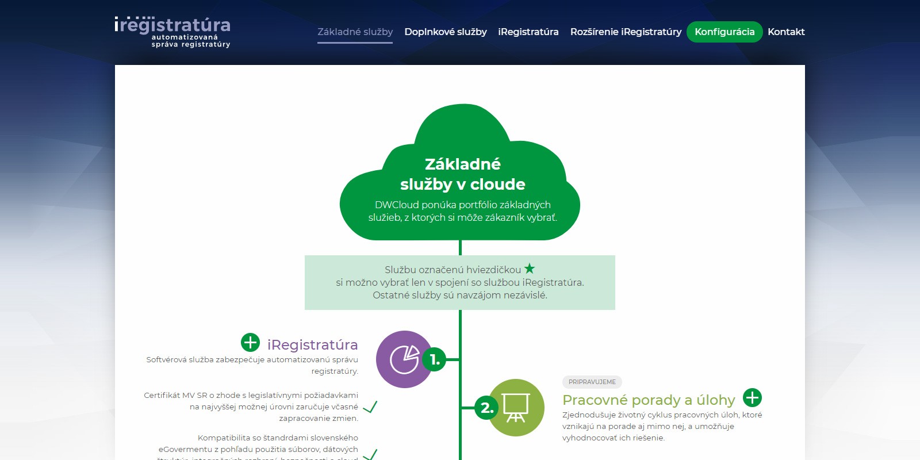Viewport: 920px width, 460px height.
Task: Go to iRegistratúra in the navigation
Action: pyautogui.click(x=528, y=32)
